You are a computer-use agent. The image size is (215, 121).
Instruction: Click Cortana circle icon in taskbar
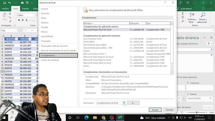click(70, 118)
